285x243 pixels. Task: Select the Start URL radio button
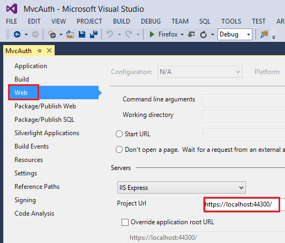[x=119, y=134]
